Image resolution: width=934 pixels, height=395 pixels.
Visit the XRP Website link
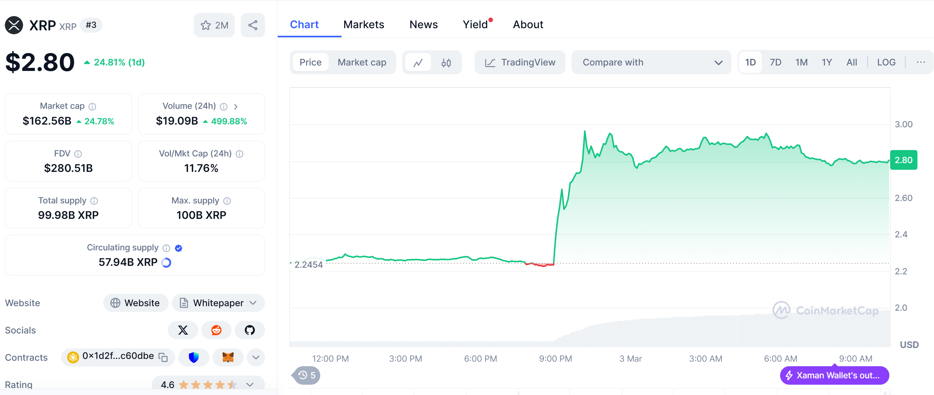tap(136, 303)
